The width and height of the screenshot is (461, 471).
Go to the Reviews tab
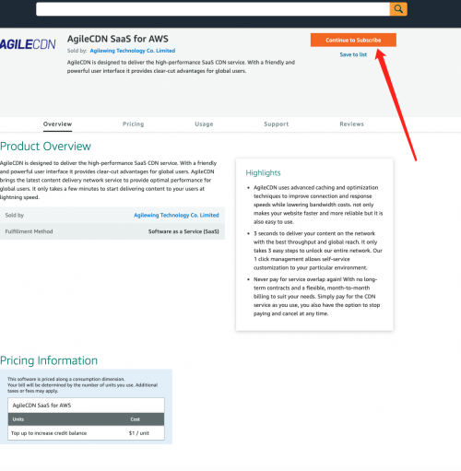coord(351,124)
